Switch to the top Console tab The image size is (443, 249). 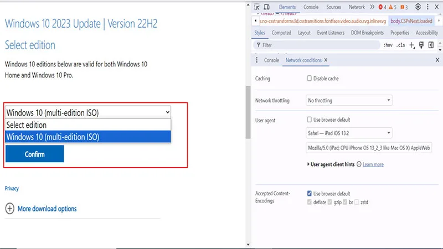pos(311,7)
